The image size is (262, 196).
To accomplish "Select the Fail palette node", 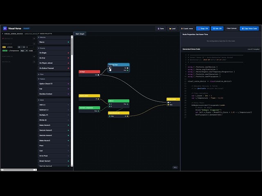I will 54,89.
